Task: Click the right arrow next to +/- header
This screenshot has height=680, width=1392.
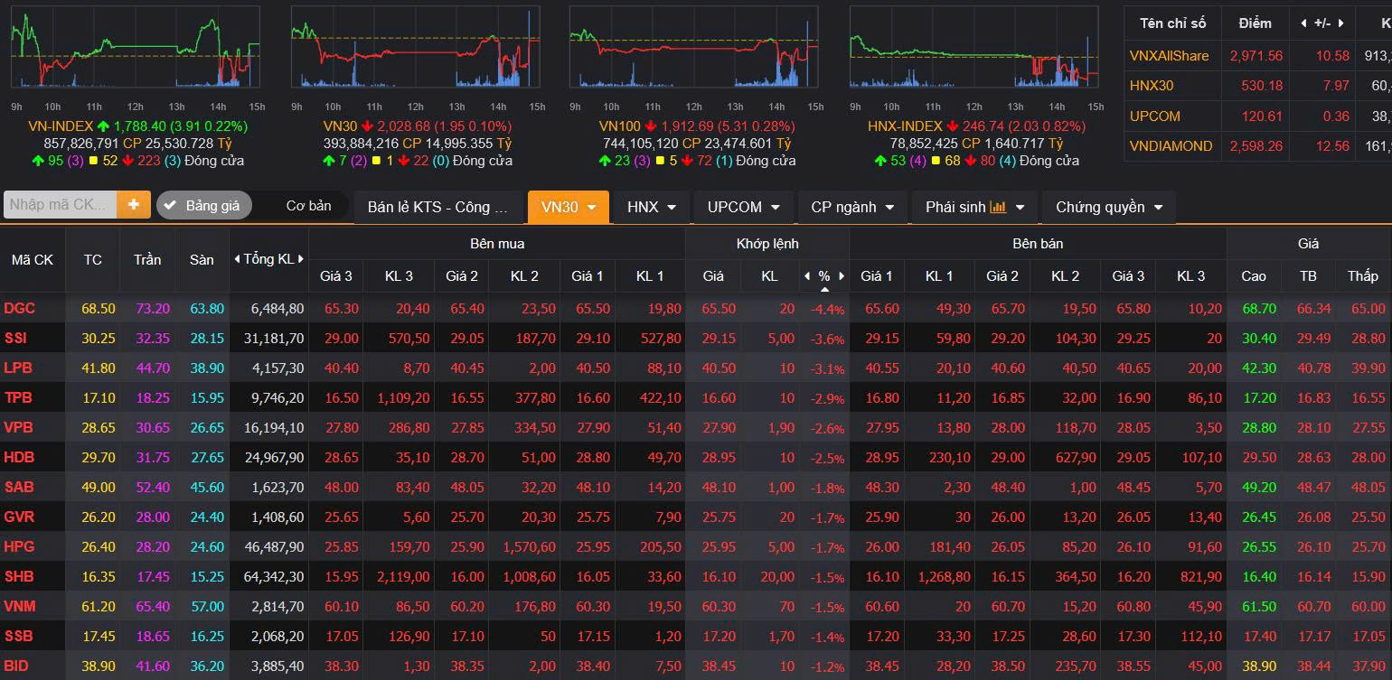Action: pyautogui.click(x=1342, y=23)
